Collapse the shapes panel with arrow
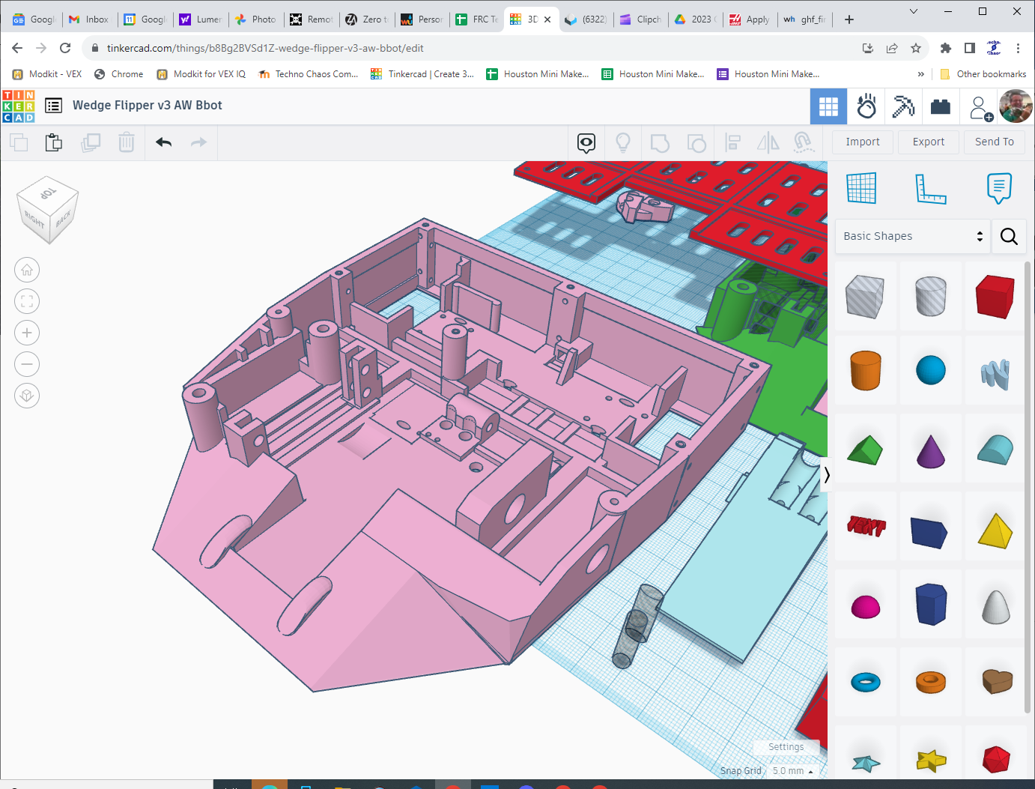 (827, 474)
